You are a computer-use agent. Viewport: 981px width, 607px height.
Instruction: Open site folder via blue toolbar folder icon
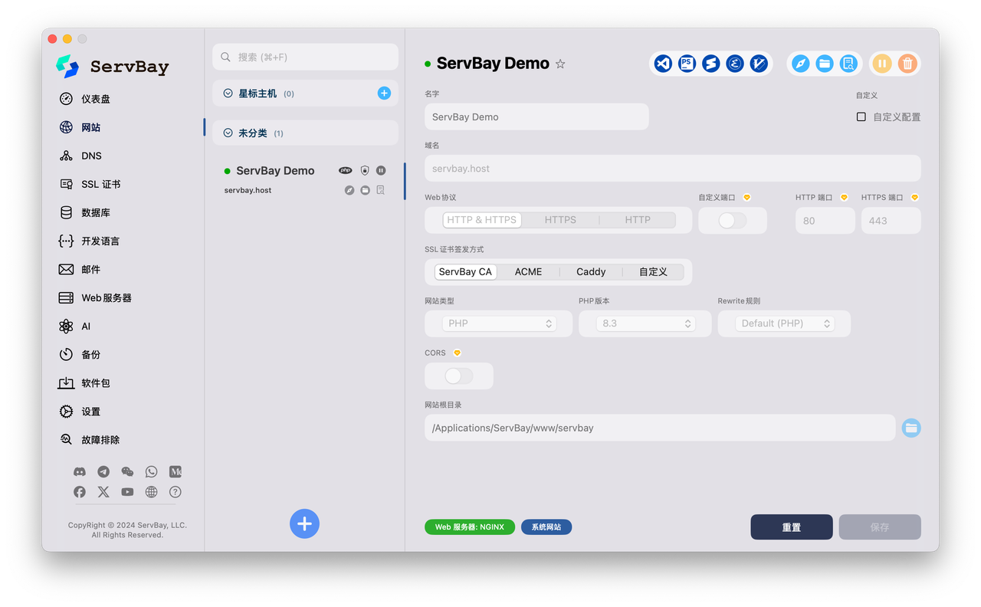point(825,64)
